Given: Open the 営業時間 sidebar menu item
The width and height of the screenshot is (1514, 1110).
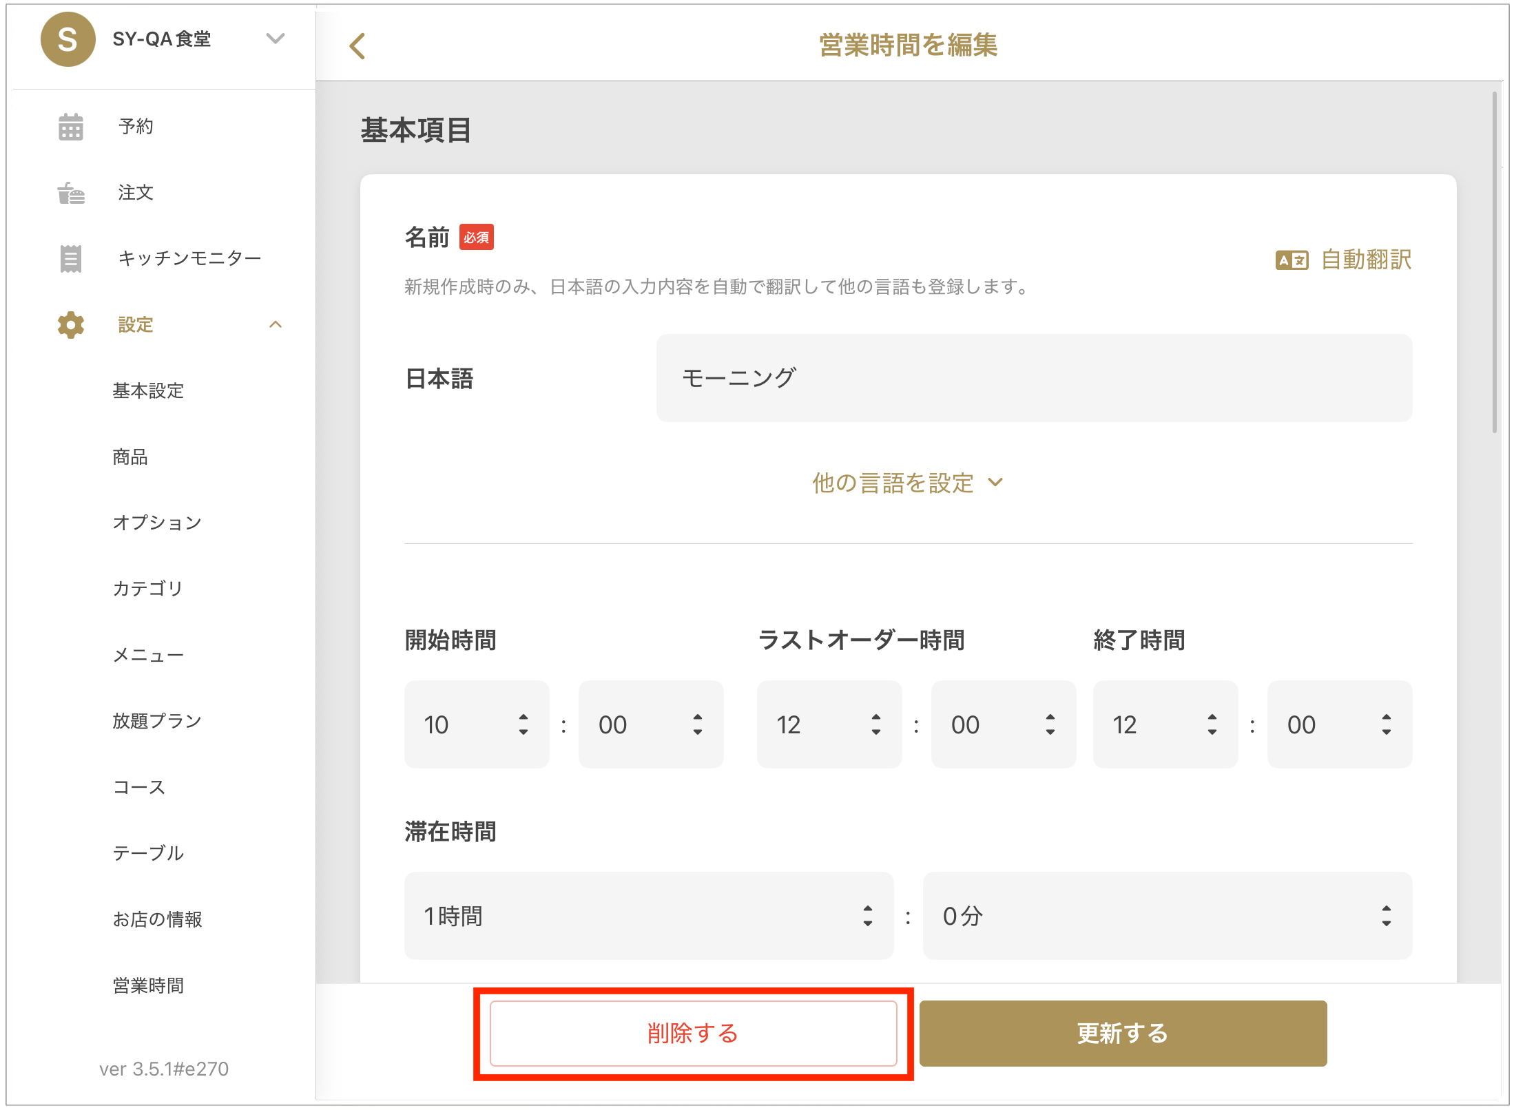Looking at the screenshot, I should (148, 985).
